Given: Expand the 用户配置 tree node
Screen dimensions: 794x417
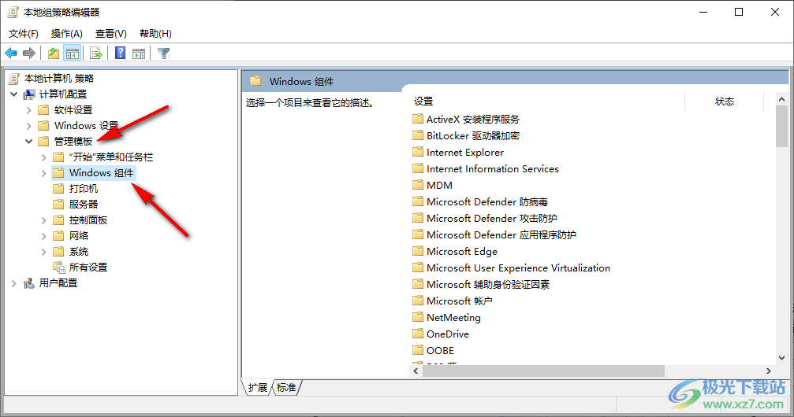Looking at the screenshot, I should pyautogui.click(x=14, y=283).
